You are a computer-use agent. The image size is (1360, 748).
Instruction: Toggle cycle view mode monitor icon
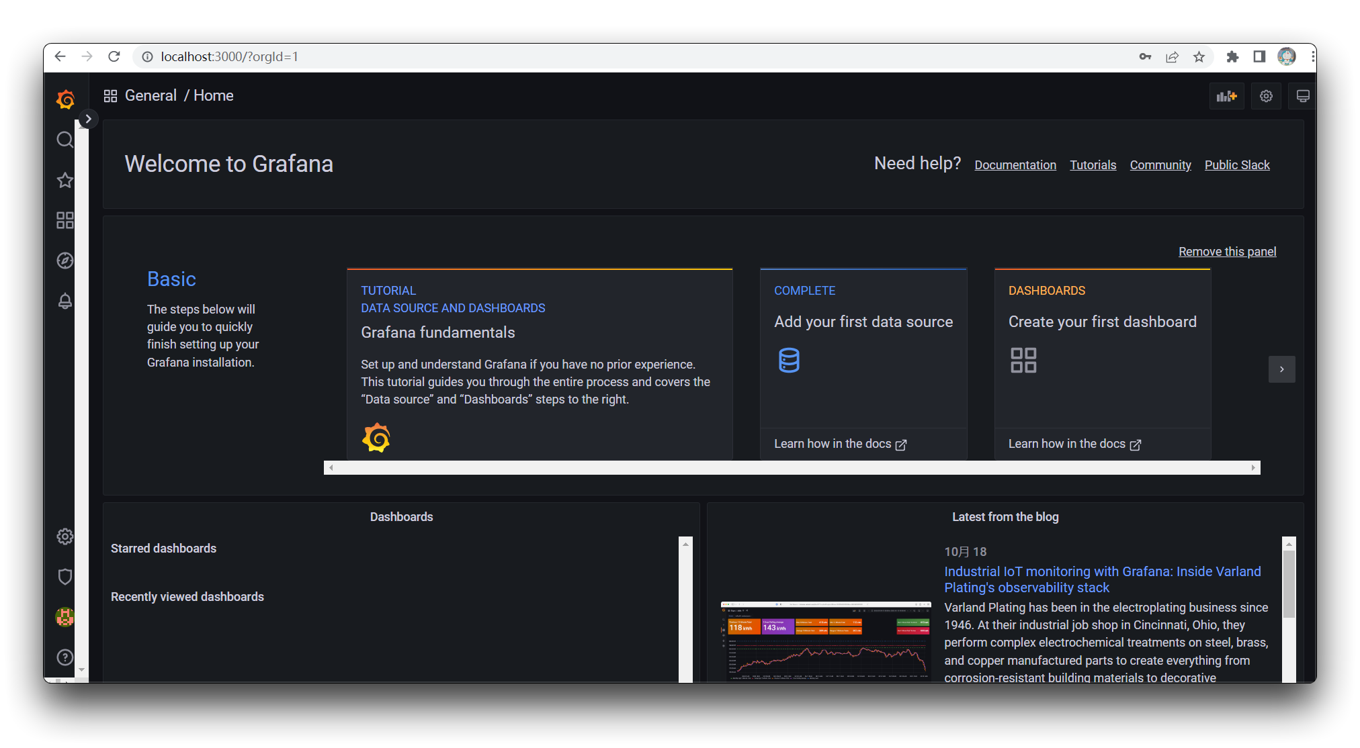(1302, 96)
